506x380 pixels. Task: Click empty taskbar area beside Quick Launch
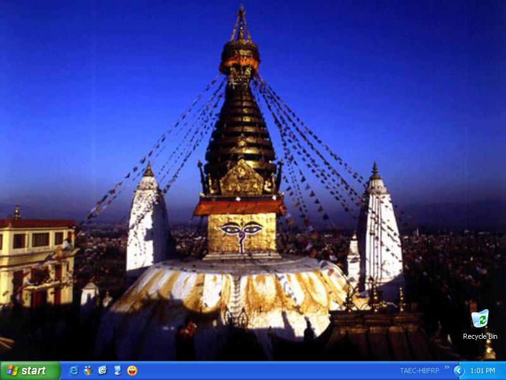(x=253, y=370)
